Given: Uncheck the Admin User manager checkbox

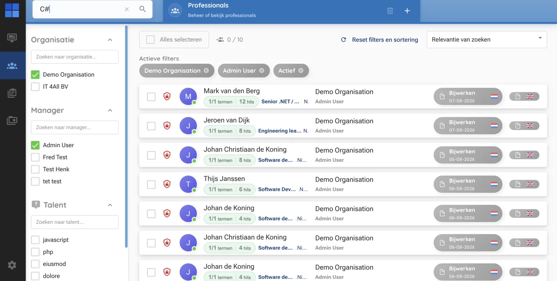Looking at the screenshot, I should point(35,145).
